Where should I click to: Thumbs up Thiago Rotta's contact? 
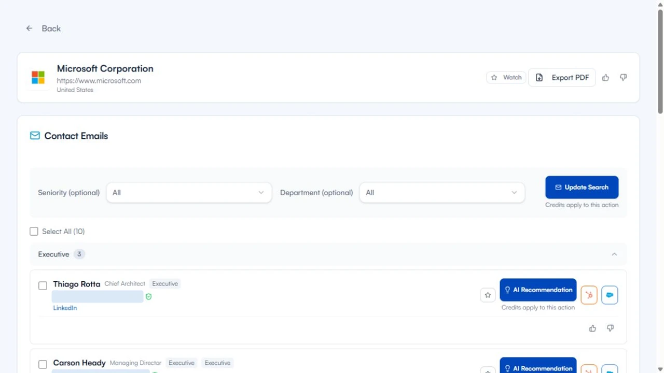coord(592,328)
